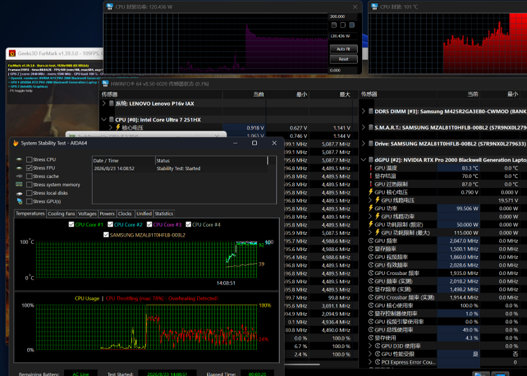This screenshot has width=527, height=376.
Task: Expand the 系统: LENOVO Lenovo P16v IAX node
Action: tap(104, 104)
